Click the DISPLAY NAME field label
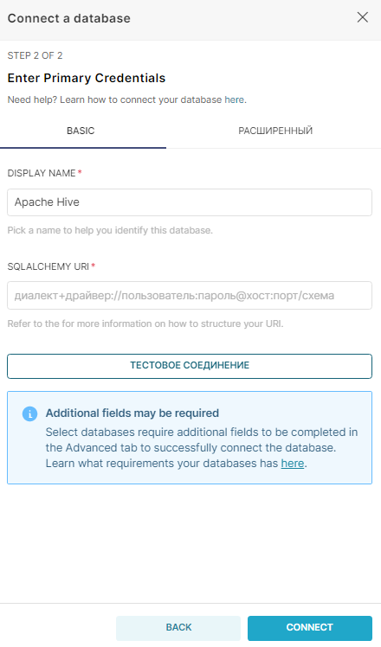381x647 pixels. click(42, 173)
